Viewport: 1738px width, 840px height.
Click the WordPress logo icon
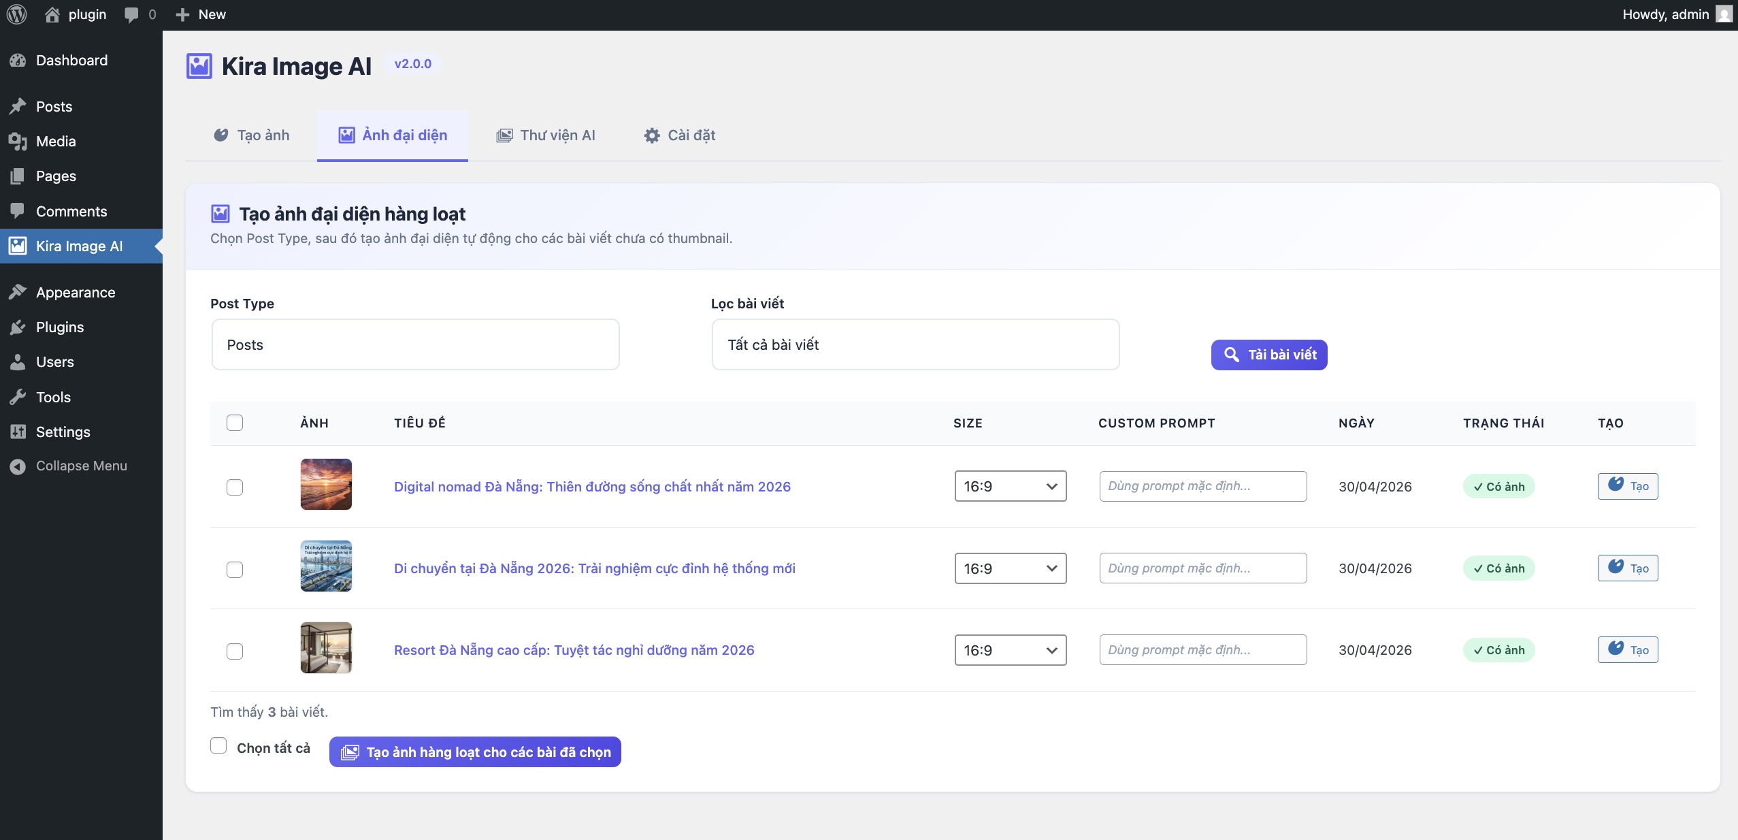click(16, 14)
